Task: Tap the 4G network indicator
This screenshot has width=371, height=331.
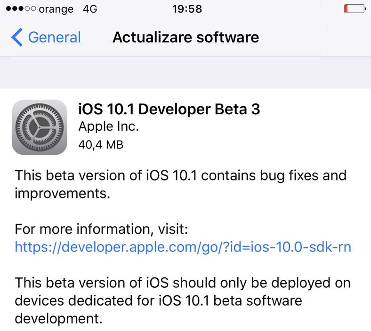Action: pos(89,9)
